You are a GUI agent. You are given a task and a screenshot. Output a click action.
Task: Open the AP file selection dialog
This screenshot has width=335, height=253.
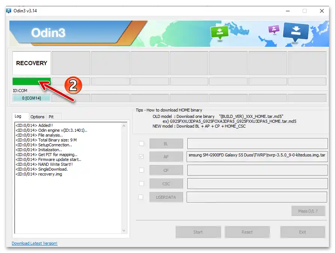166,156
